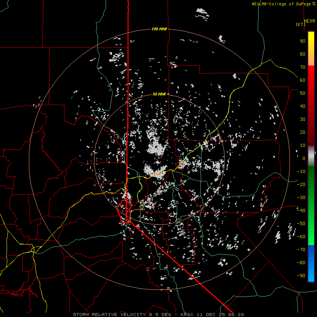
Task: Click the 30 value on the velocity scale
Action: (x=303, y=119)
